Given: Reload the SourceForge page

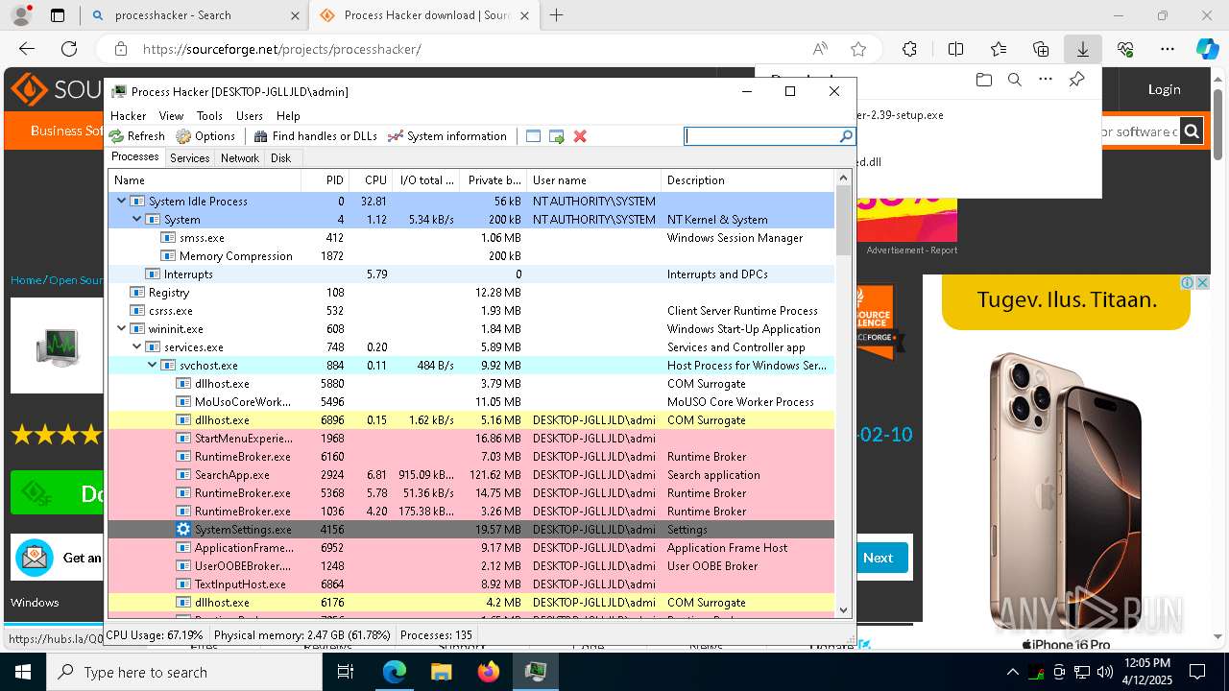Looking at the screenshot, I should tap(69, 49).
